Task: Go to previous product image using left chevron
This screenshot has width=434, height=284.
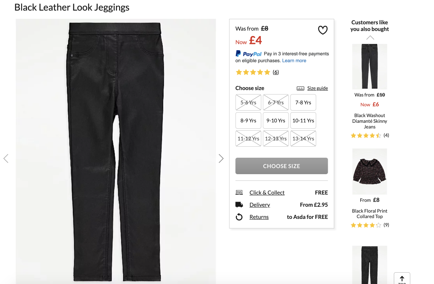Action: coord(6,158)
